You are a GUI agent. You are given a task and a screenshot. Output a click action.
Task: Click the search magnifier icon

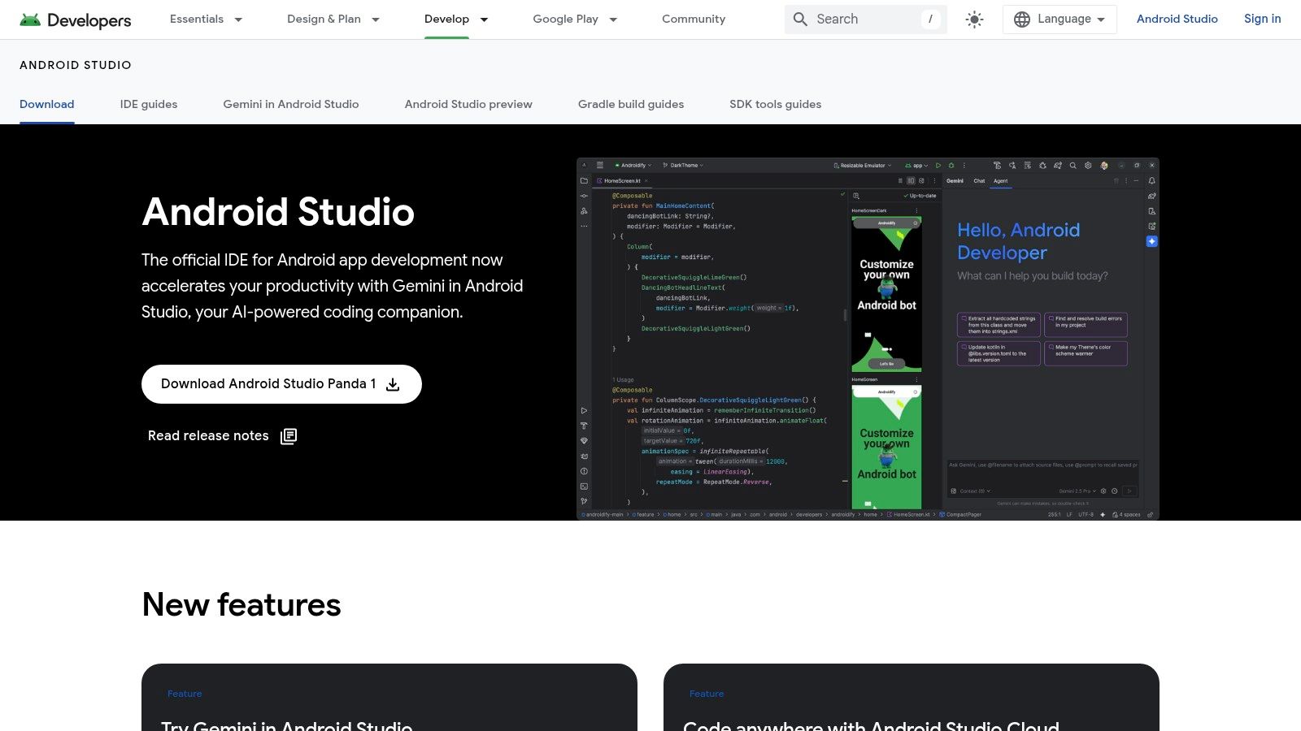(x=800, y=19)
